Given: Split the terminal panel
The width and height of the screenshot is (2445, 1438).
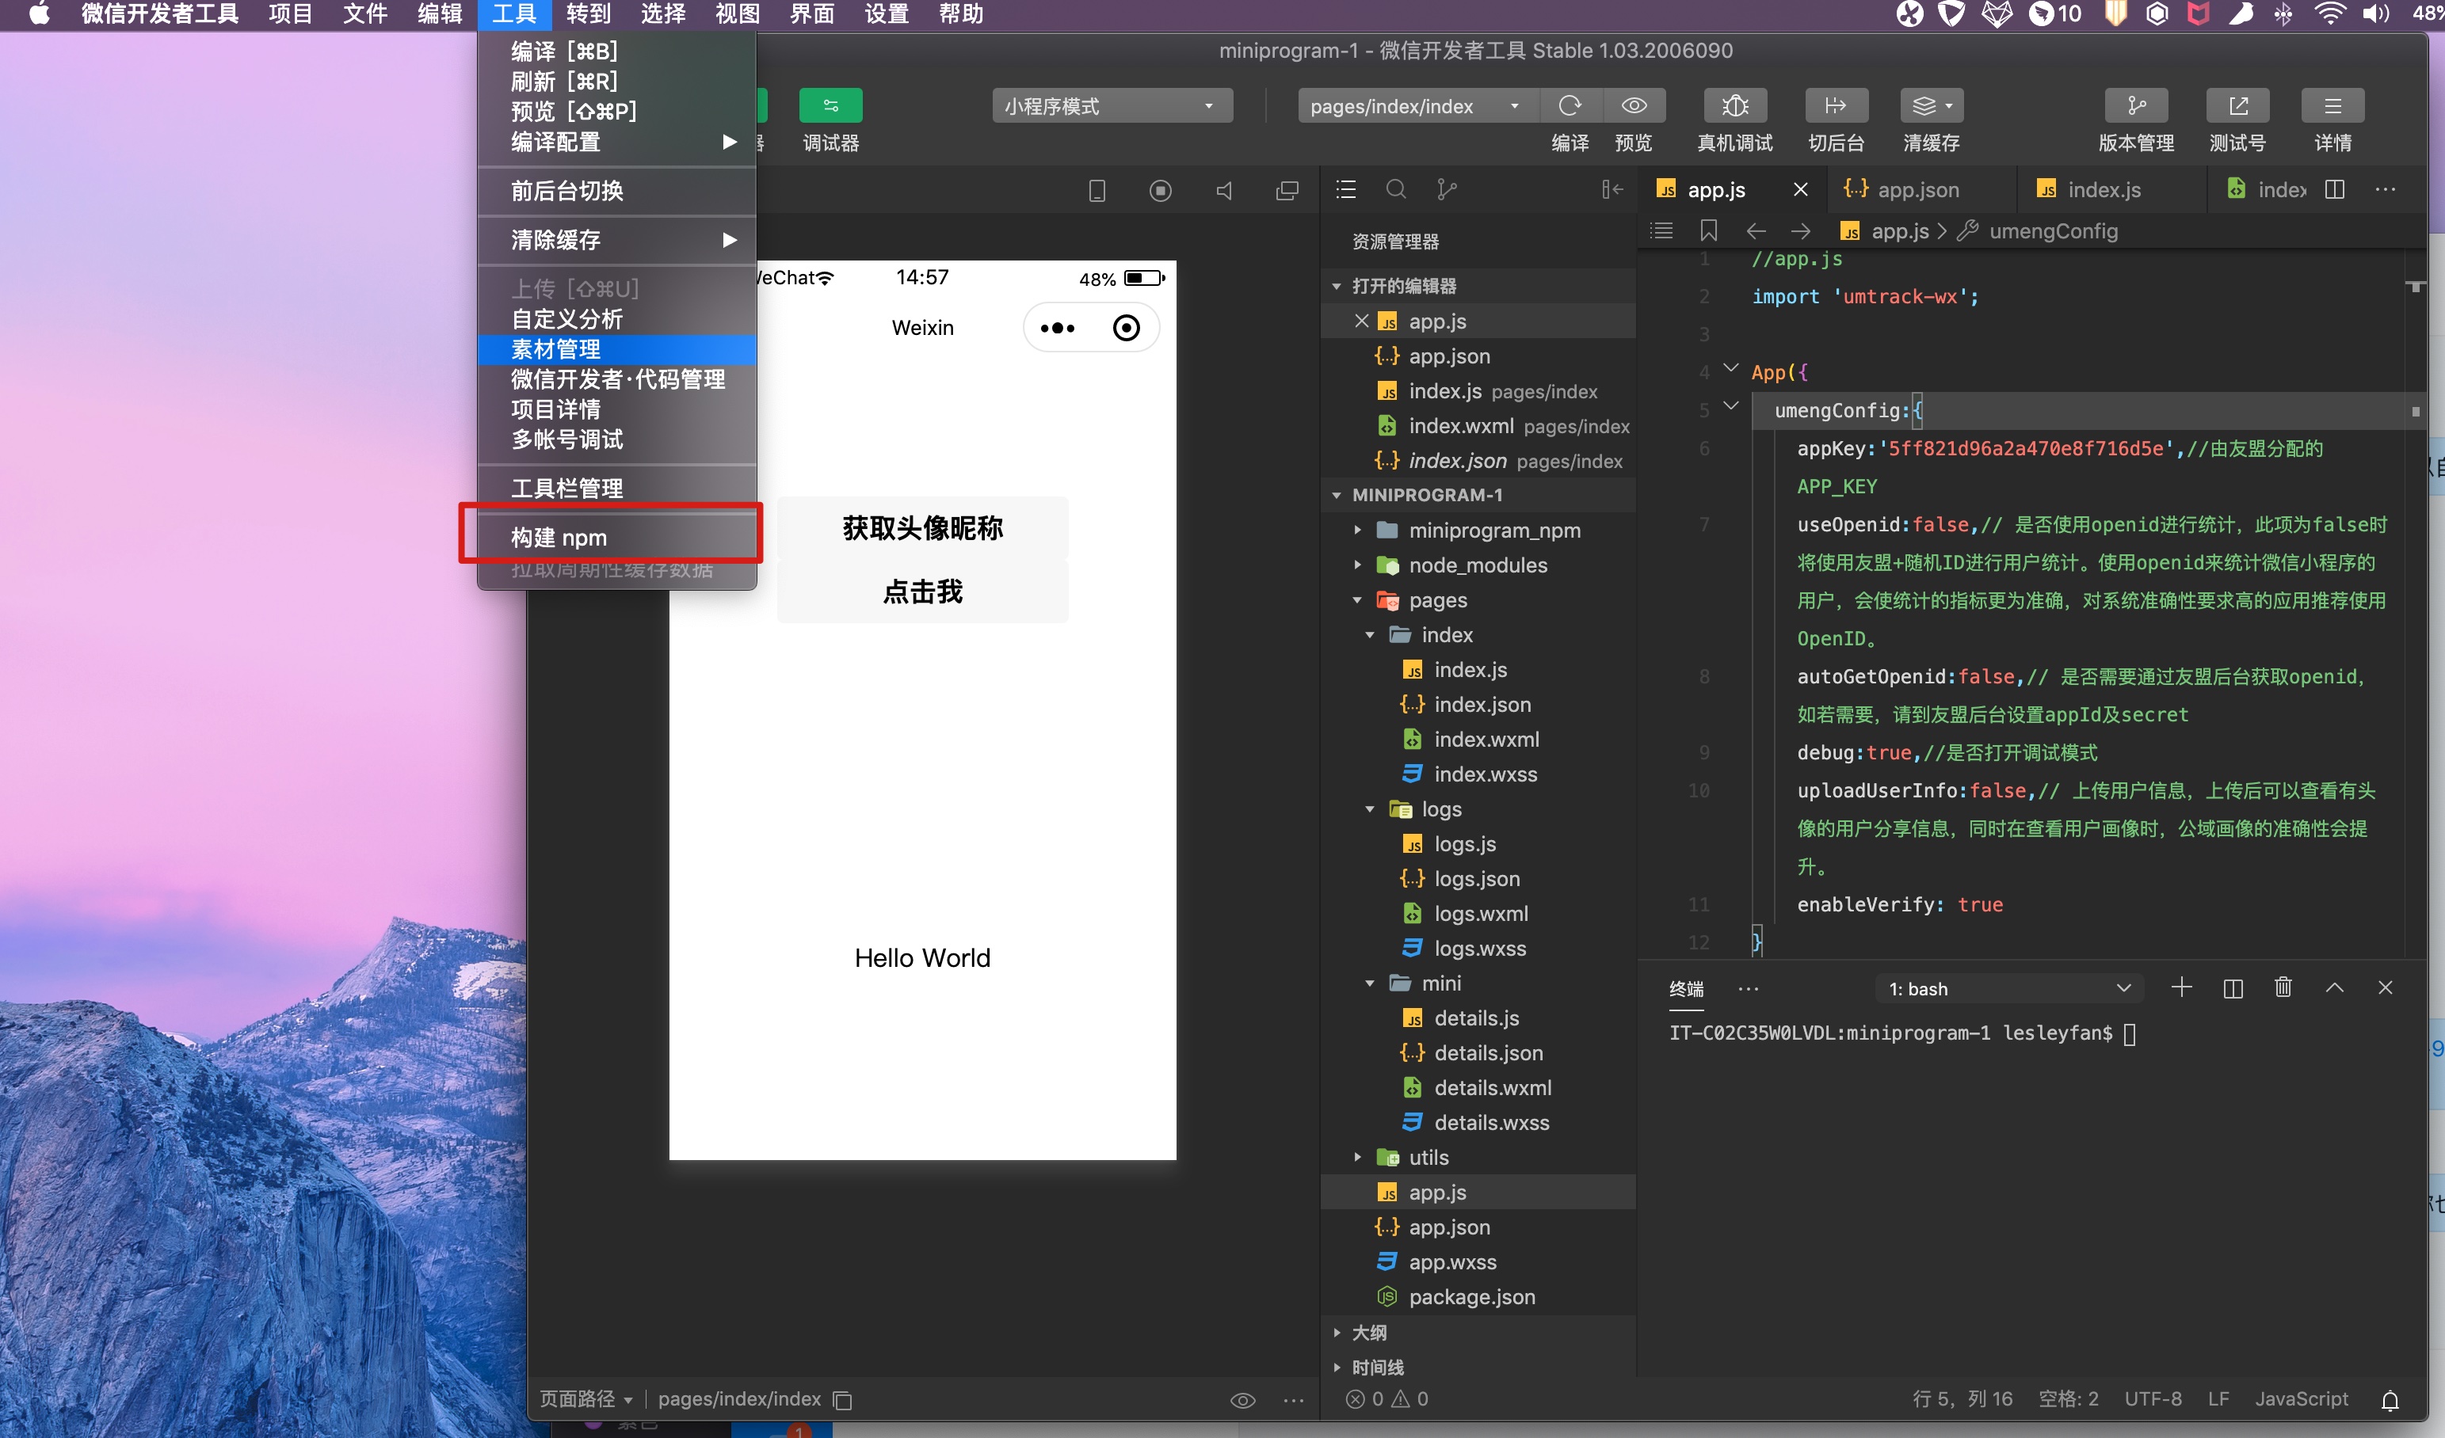Looking at the screenshot, I should coord(2233,988).
